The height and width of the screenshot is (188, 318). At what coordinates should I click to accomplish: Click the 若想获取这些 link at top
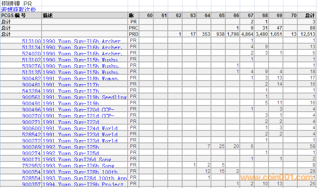[18, 9]
